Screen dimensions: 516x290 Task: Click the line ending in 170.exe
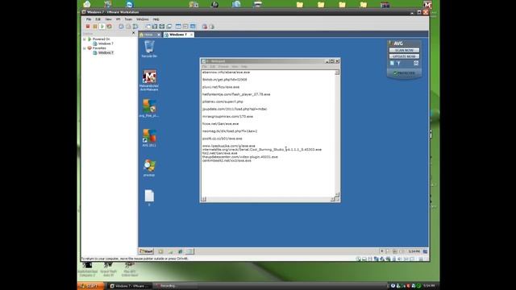coord(227,116)
